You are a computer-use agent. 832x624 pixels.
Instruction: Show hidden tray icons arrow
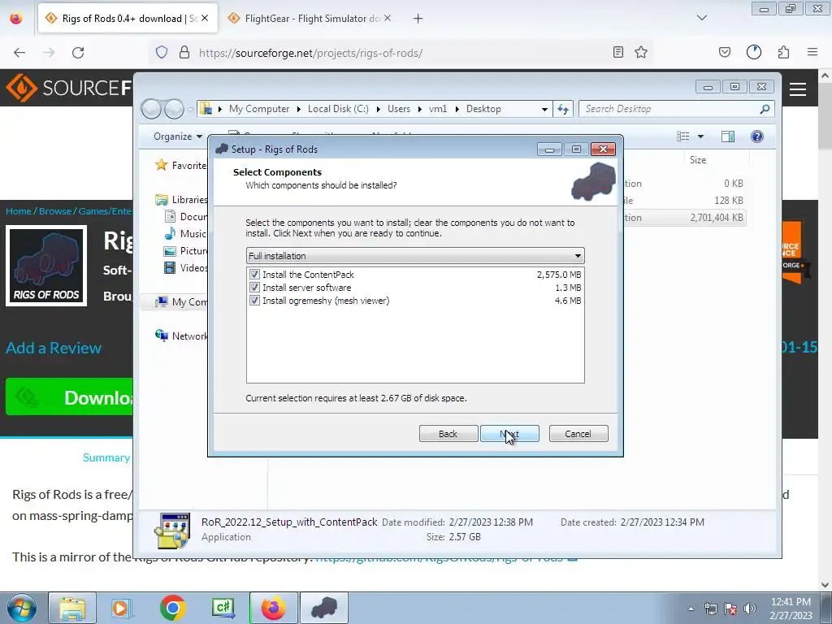point(691,609)
